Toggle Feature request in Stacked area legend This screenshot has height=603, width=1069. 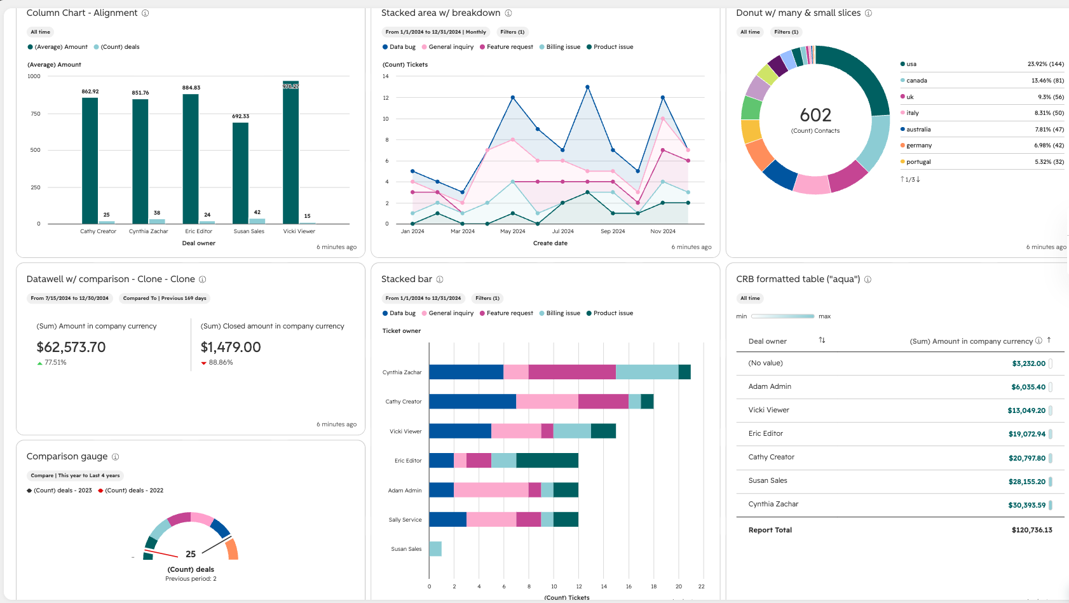click(x=507, y=47)
